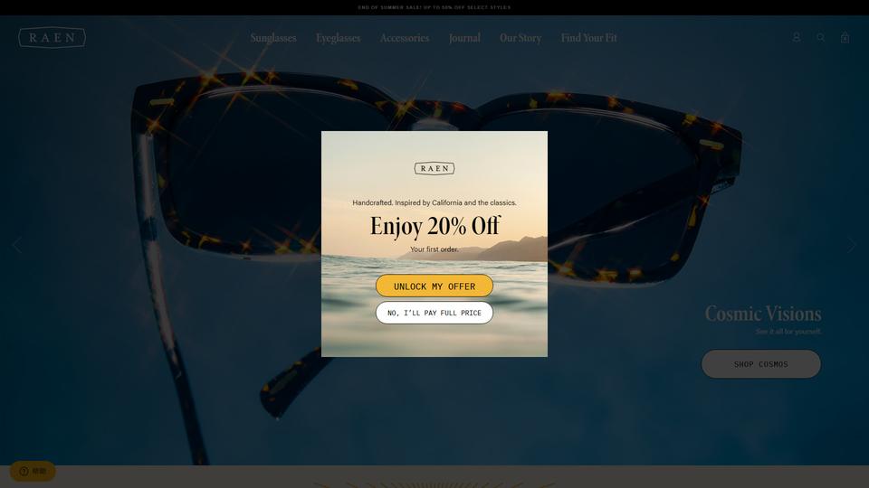Go home via header RAEN logo
Screen dimensions: 869x488
click(x=53, y=38)
